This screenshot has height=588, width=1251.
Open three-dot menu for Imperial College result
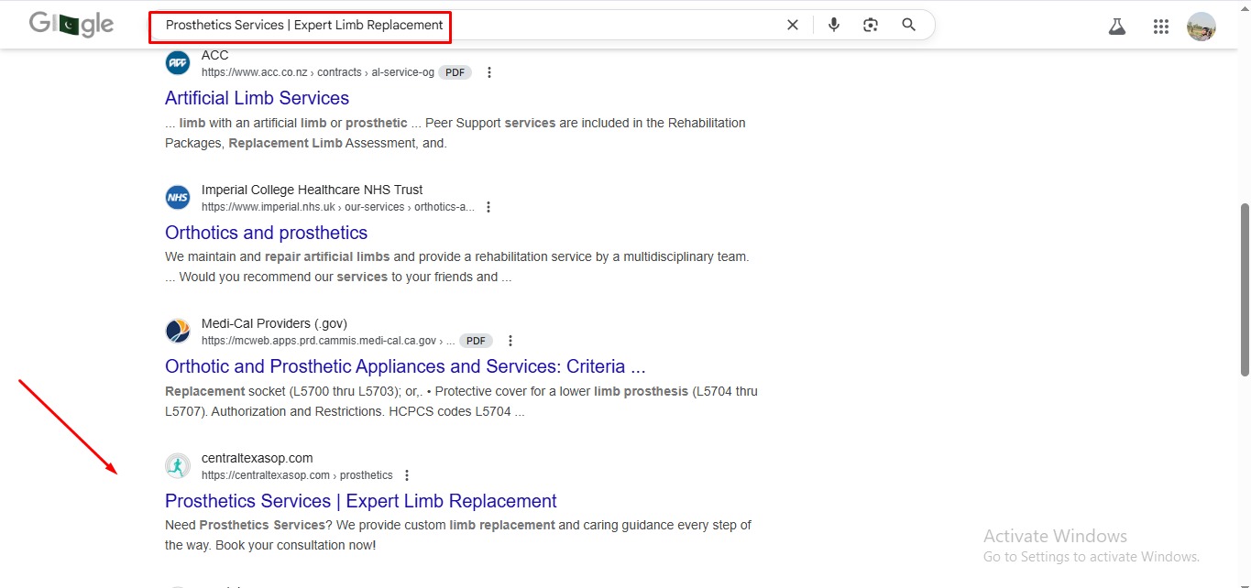488,207
